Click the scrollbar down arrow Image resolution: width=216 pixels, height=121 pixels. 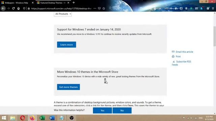[x=215, y=113]
